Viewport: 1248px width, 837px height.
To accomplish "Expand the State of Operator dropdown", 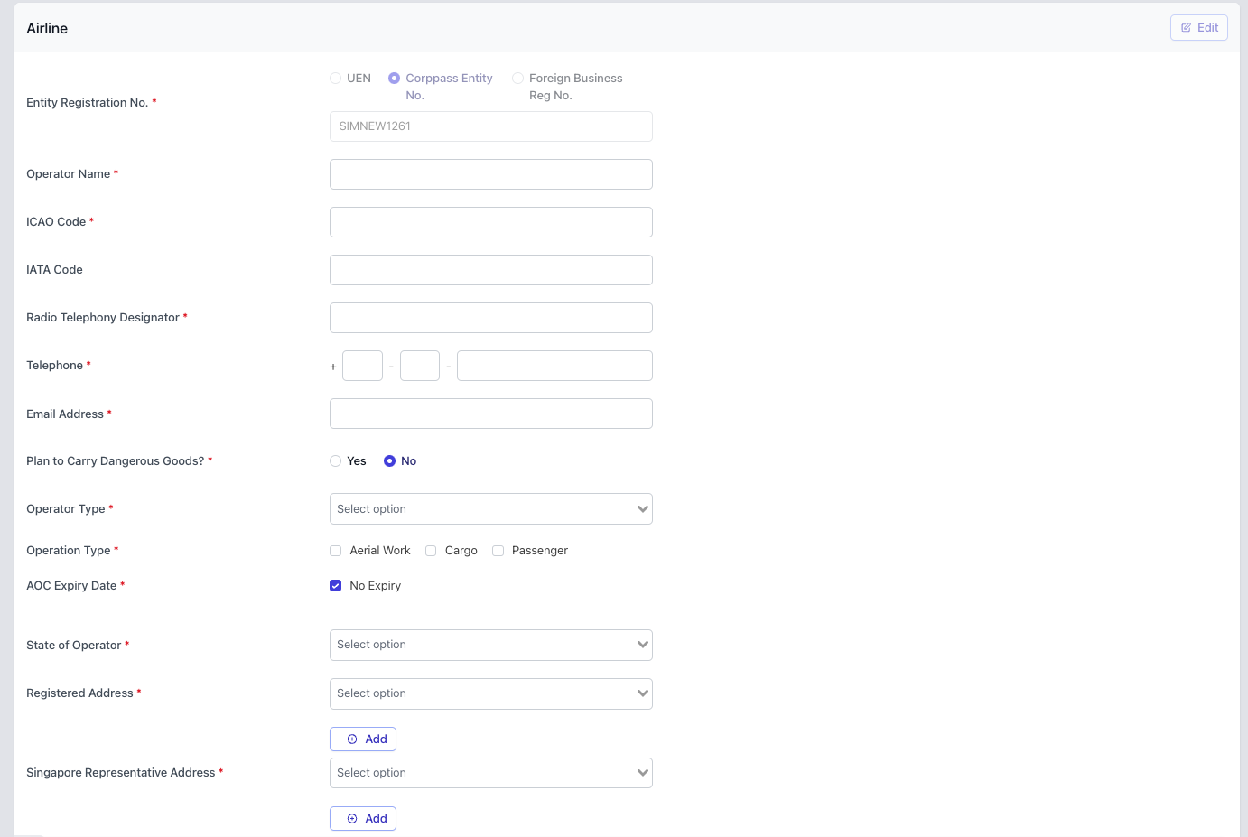I will pyautogui.click(x=490, y=645).
